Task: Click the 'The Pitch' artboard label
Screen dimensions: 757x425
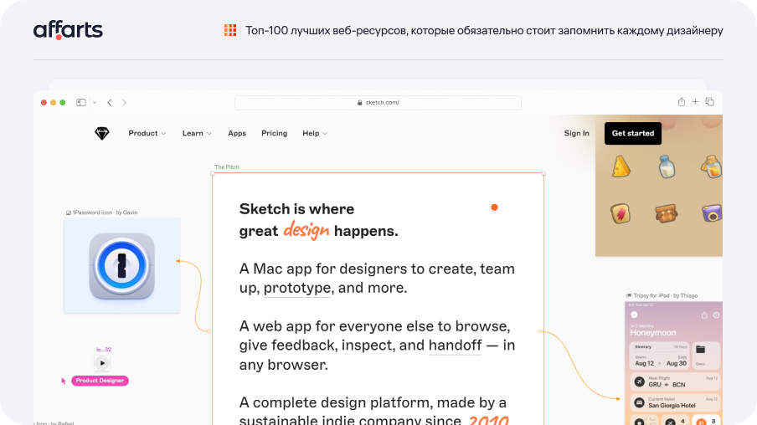Action: (x=226, y=167)
